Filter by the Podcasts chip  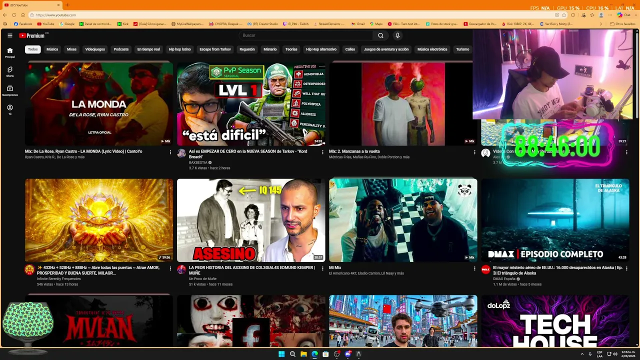tap(121, 49)
